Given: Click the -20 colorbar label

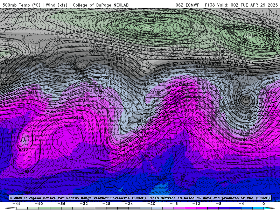Looking at the screenshot, I should (x=152, y=204).
